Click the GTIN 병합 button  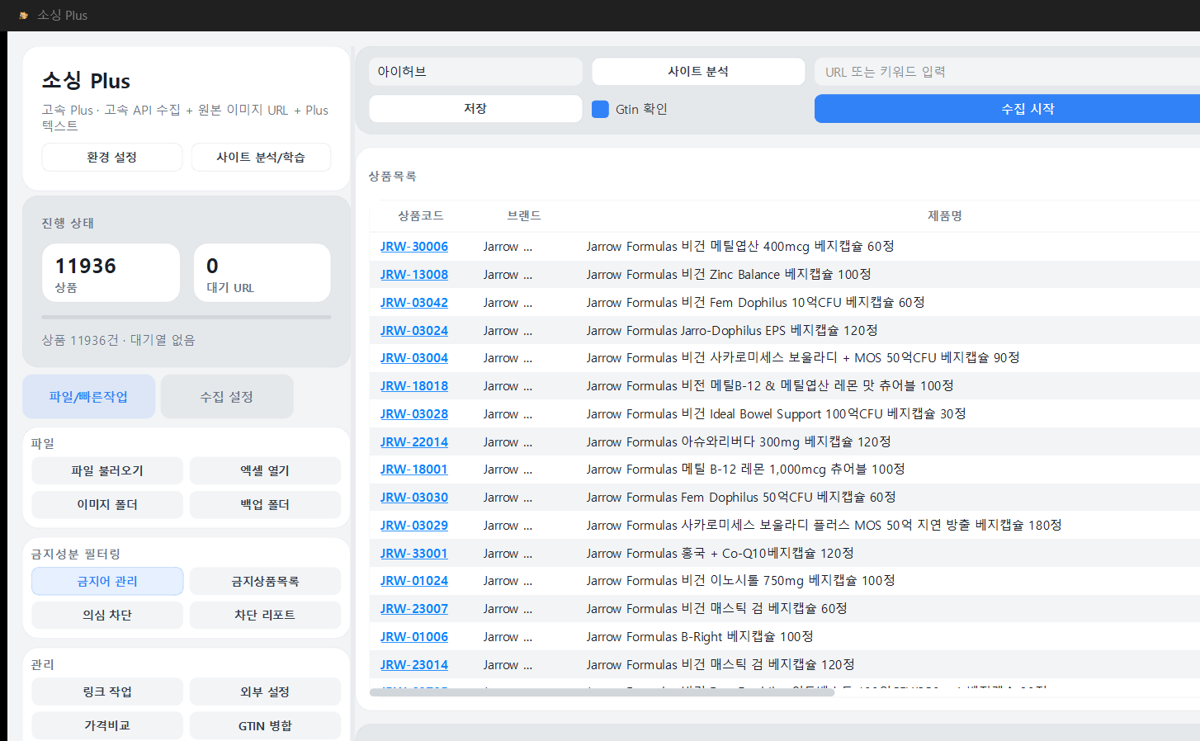pos(265,726)
